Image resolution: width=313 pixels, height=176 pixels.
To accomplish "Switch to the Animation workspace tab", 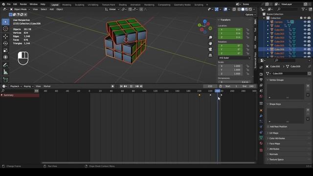I will (135, 5).
